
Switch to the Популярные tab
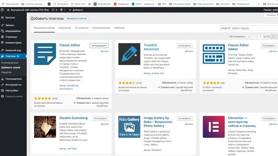click(82, 28)
